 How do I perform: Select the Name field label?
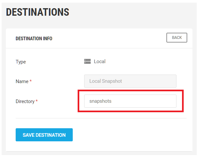22,81
